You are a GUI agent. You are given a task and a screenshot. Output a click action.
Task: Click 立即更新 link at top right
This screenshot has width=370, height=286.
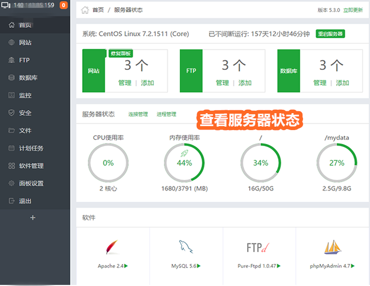pos(353,10)
